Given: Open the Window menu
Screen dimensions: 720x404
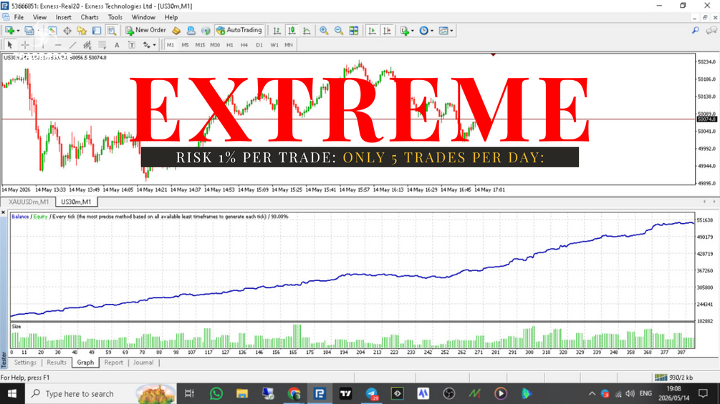Looking at the screenshot, I should 143,17.
